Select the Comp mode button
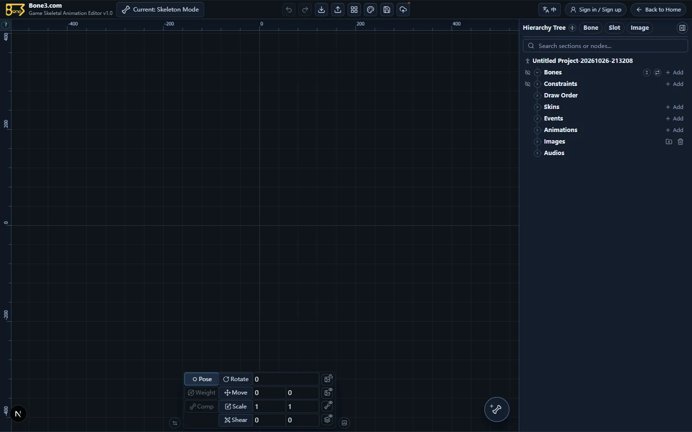The height and width of the screenshot is (432, 692). (x=202, y=407)
